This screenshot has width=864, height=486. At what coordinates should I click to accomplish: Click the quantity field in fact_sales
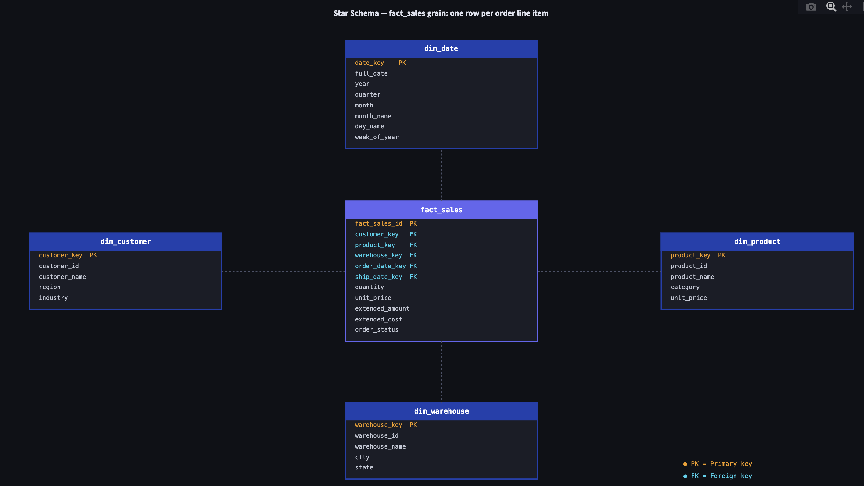pyautogui.click(x=369, y=287)
